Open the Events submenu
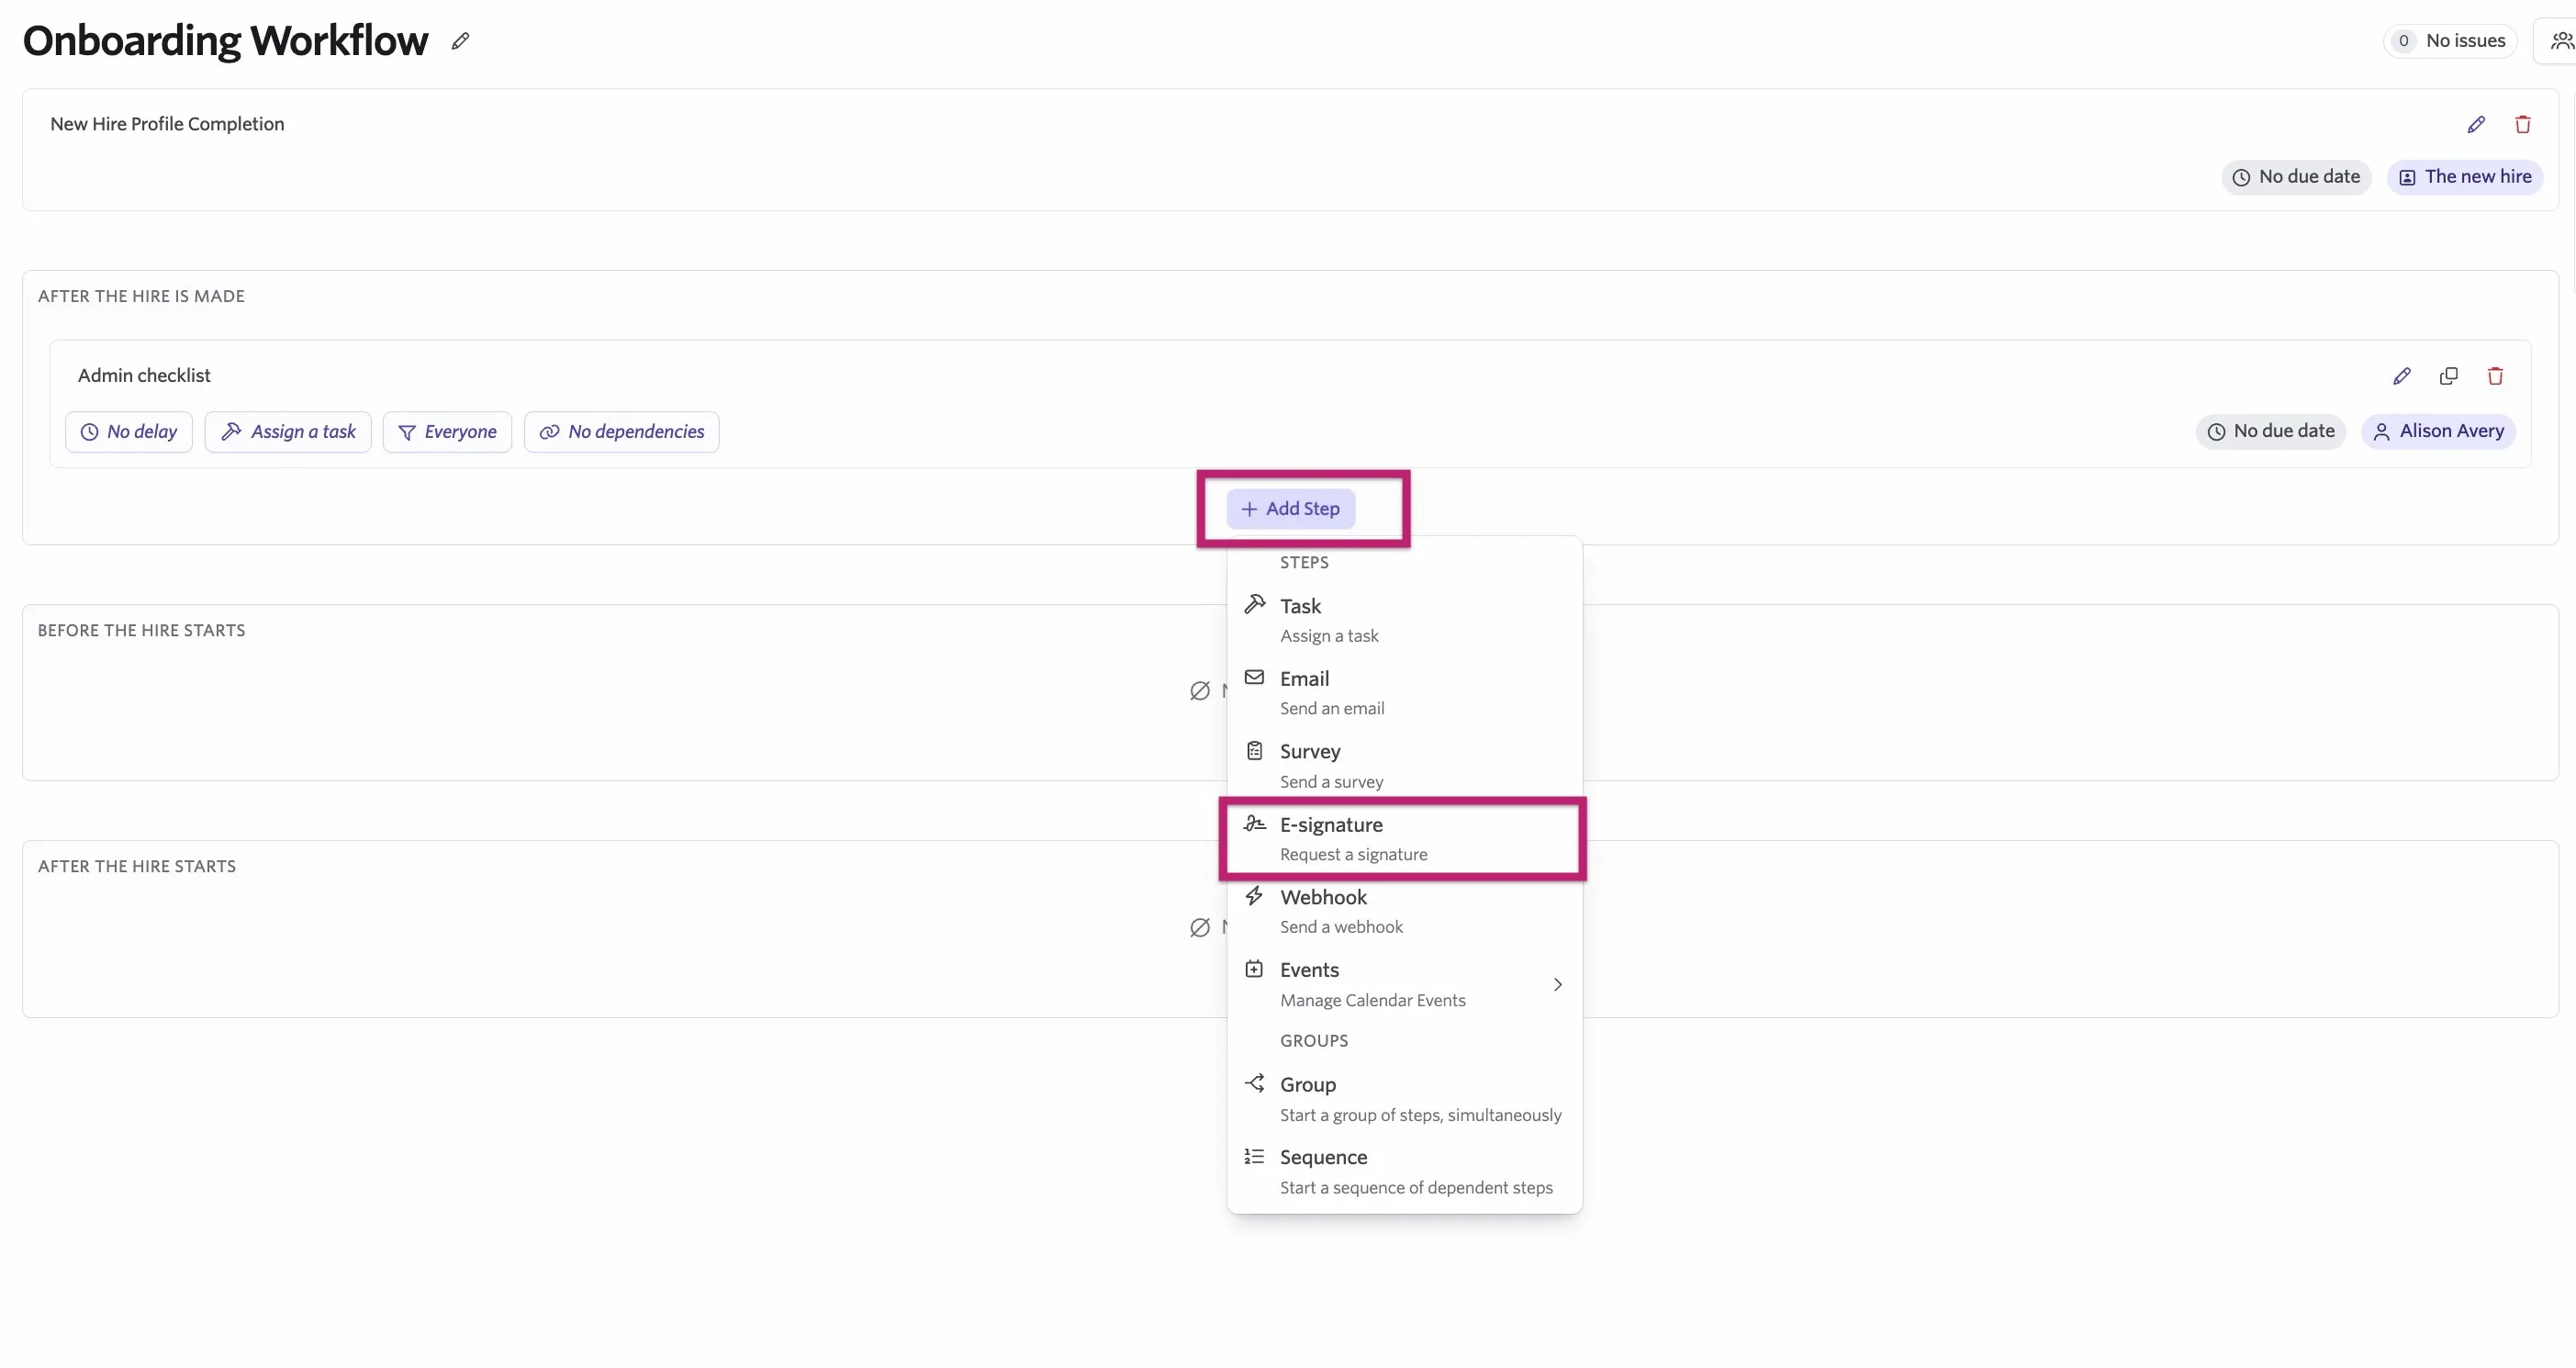The image size is (2576, 1368). click(x=1405, y=985)
